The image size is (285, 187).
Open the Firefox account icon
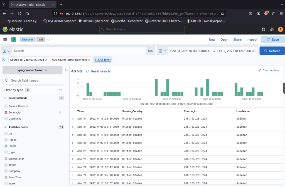(258, 13)
